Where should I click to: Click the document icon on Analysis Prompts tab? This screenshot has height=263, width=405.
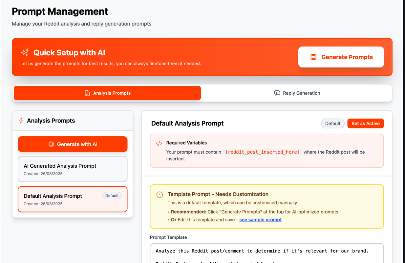[x=87, y=93]
